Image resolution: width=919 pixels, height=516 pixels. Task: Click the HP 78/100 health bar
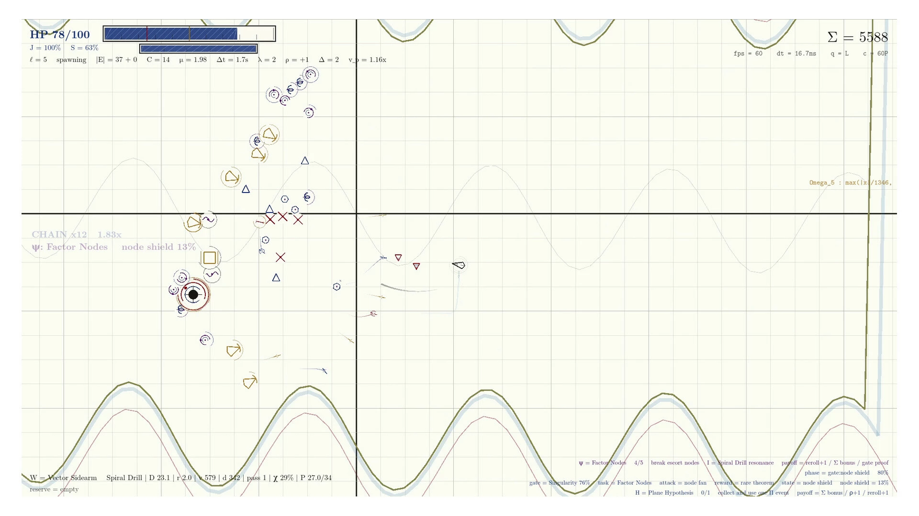(189, 34)
